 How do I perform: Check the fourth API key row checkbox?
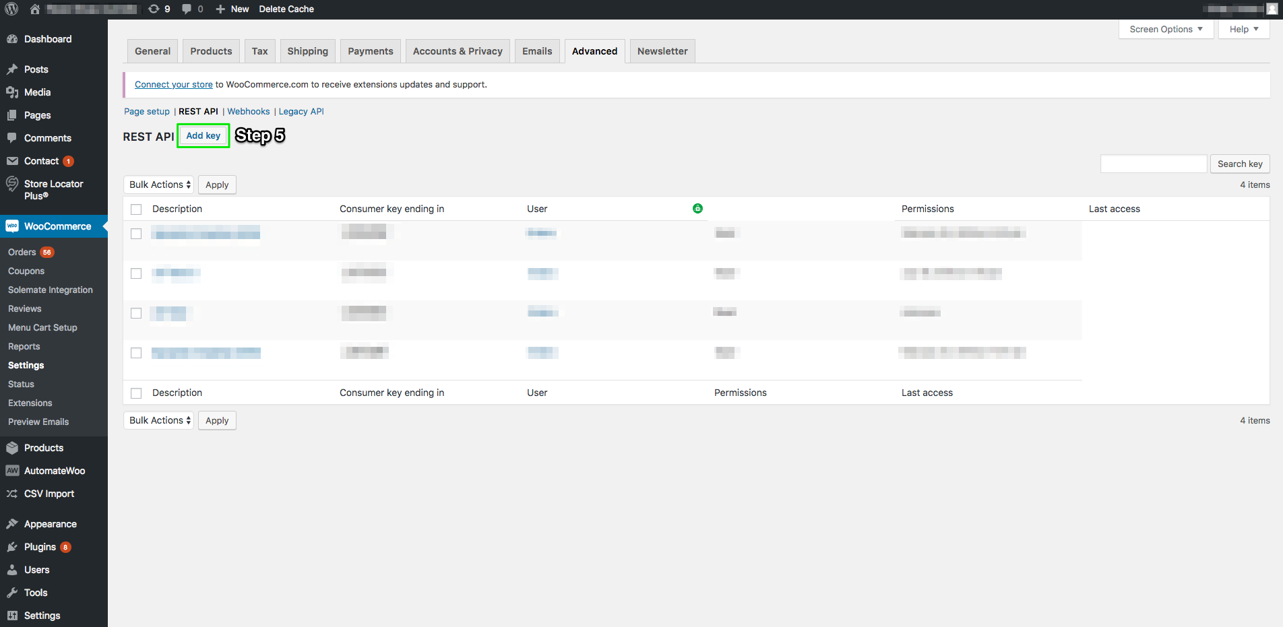[136, 353]
